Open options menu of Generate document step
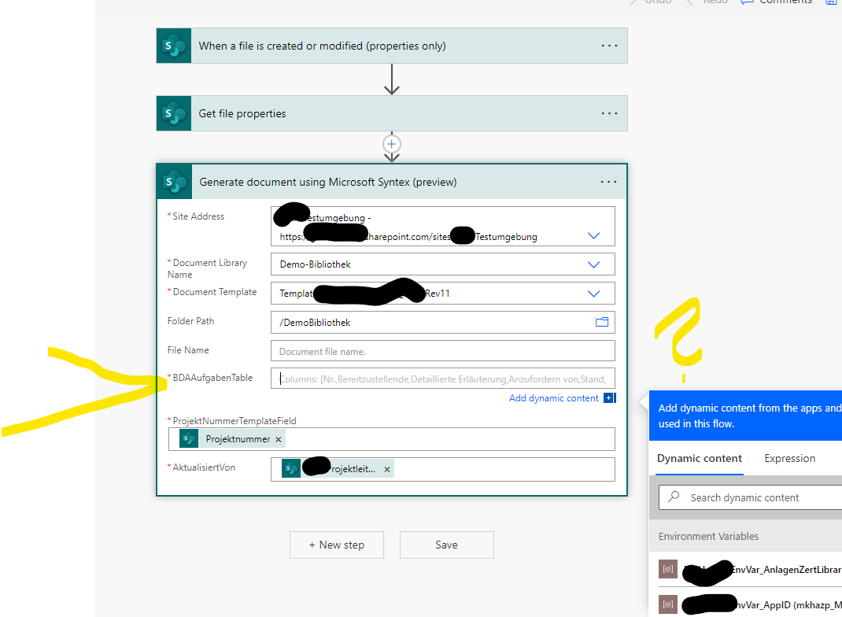 click(608, 182)
